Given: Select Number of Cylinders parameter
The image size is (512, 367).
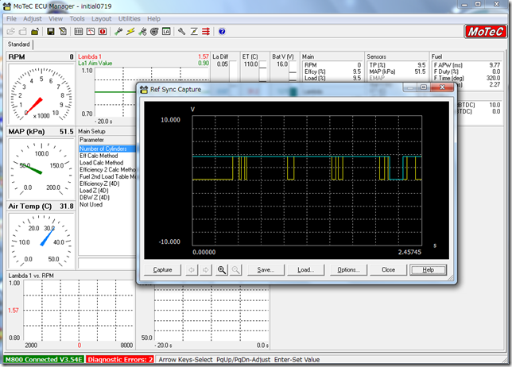Looking at the screenshot, I should [x=107, y=149].
